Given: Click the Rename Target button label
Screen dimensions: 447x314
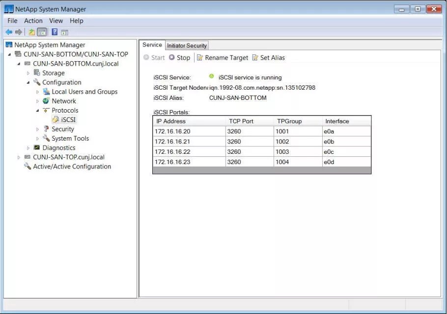Looking at the screenshot, I should coord(226,58).
